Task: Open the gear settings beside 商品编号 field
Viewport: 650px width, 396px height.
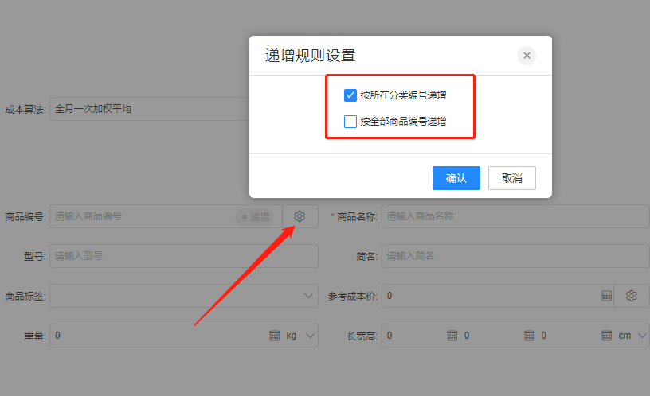Action: [300, 216]
